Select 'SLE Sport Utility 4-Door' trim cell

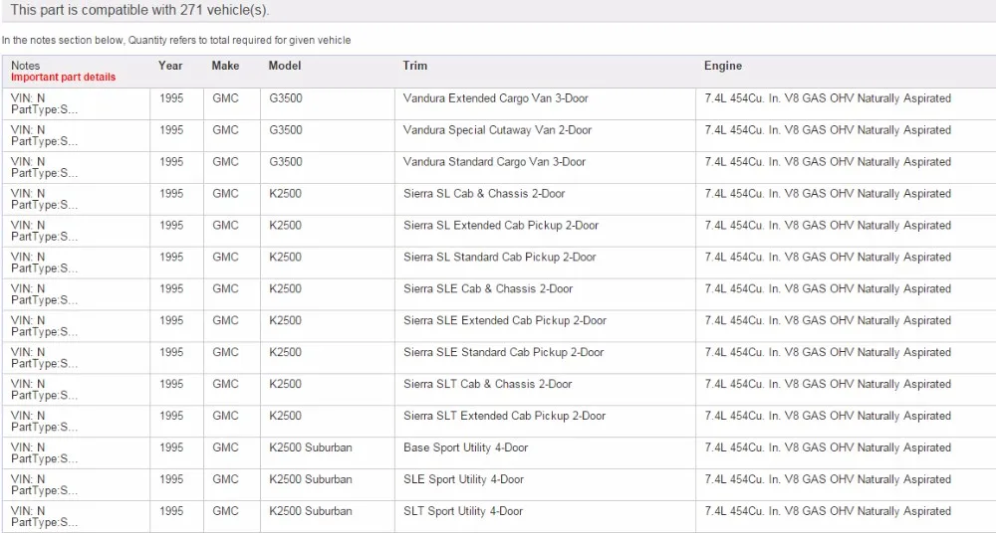click(x=463, y=479)
